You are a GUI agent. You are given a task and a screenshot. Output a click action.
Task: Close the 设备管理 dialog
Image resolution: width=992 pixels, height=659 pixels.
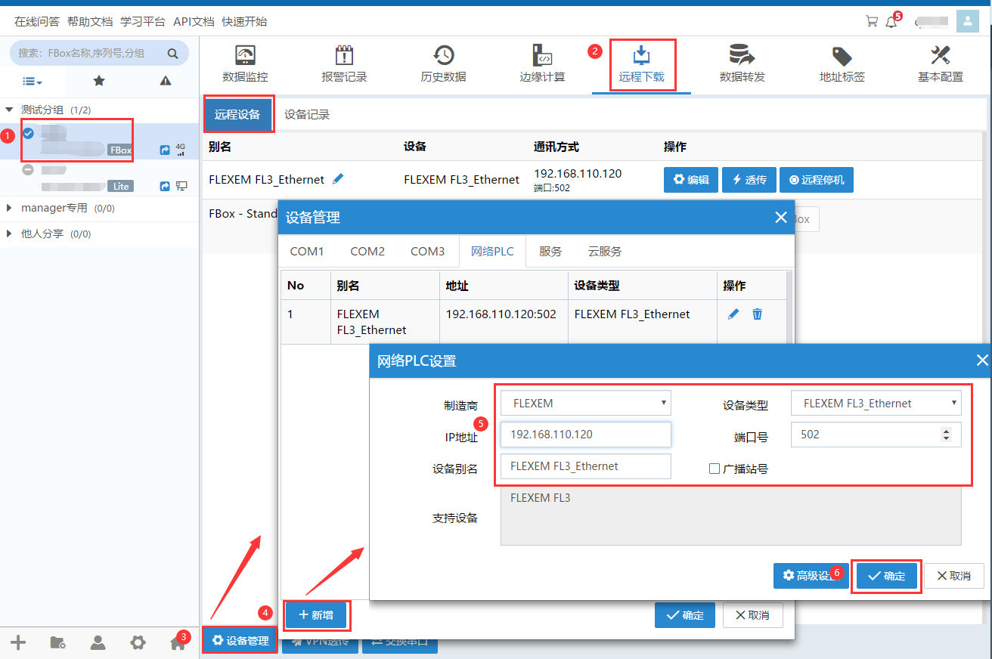pos(781,218)
